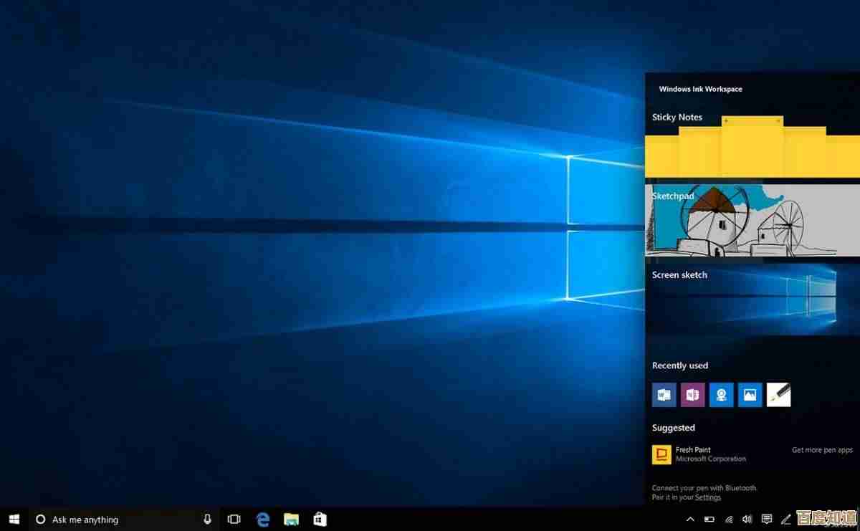Open the Sketchpad tile
Screen dimensions: 860x531
tap(751, 221)
